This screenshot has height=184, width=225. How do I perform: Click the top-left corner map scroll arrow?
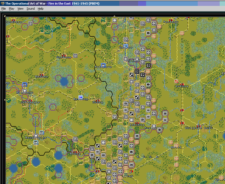click(5, 16)
